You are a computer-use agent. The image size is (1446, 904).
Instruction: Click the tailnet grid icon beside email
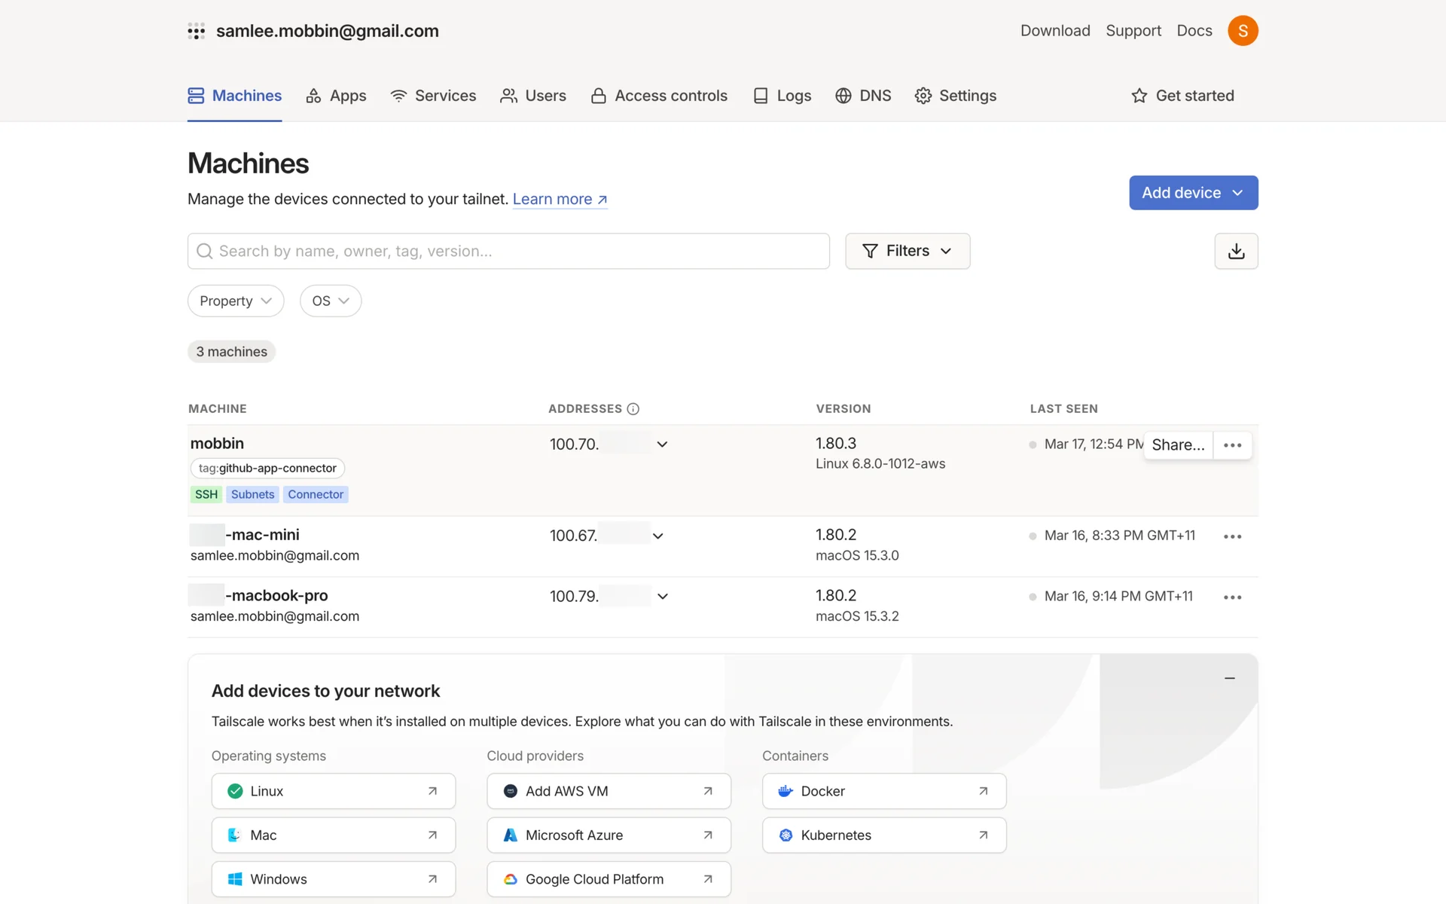tap(197, 31)
